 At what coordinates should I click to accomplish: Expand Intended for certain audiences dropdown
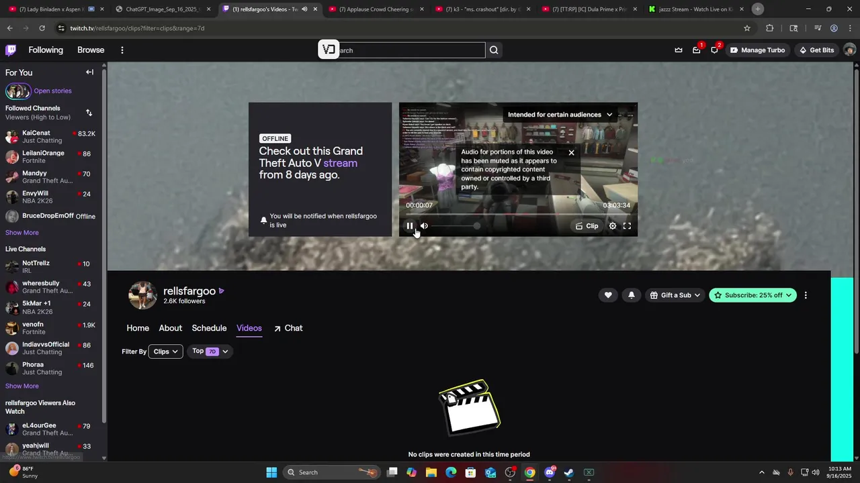pos(560,115)
